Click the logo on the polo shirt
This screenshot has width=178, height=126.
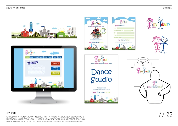pyautogui.click(x=143, y=70)
